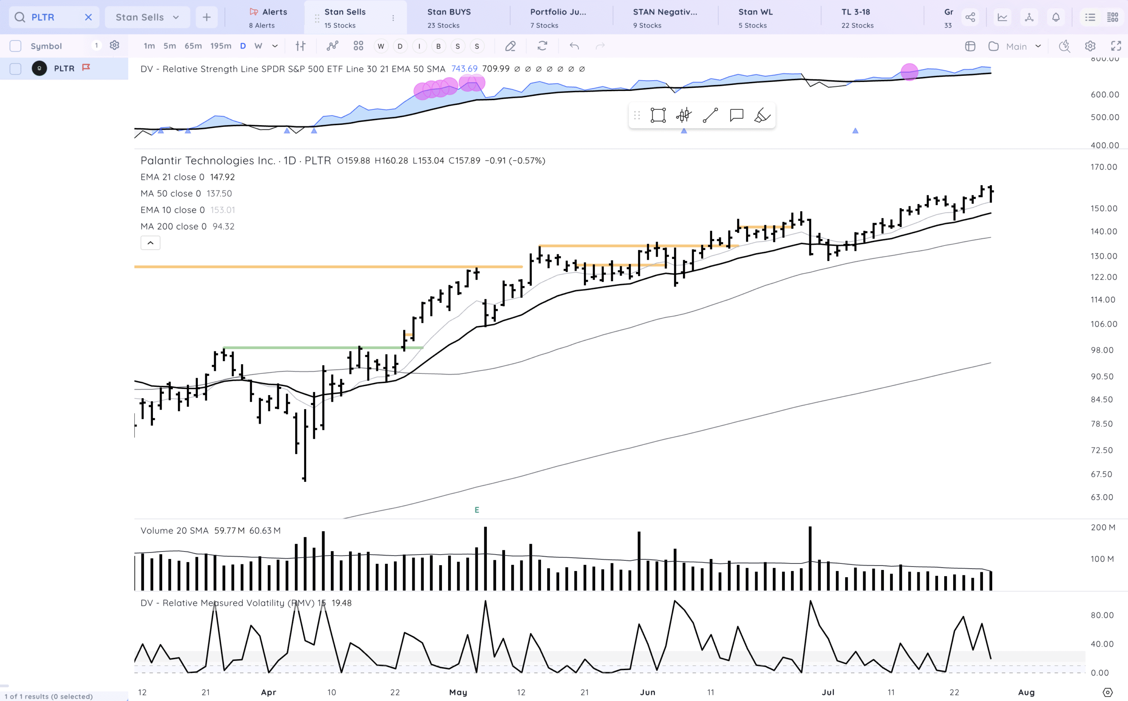Viewport: 1128px width, 701px height.
Task: Switch to the Stan BUYS tab
Action: tap(449, 17)
